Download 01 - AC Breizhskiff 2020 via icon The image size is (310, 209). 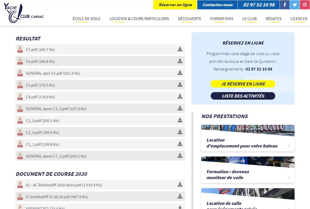click(180, 185)
